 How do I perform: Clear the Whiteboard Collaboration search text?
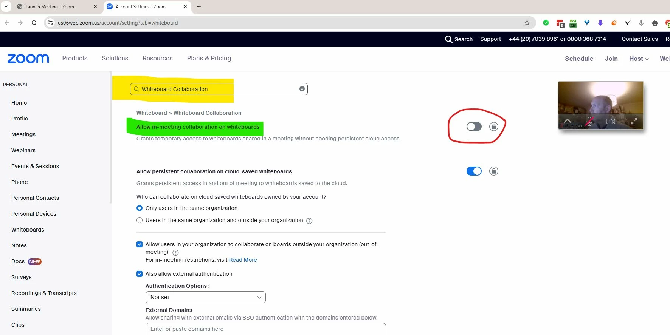pyautogui.click(x=302, y=89)
